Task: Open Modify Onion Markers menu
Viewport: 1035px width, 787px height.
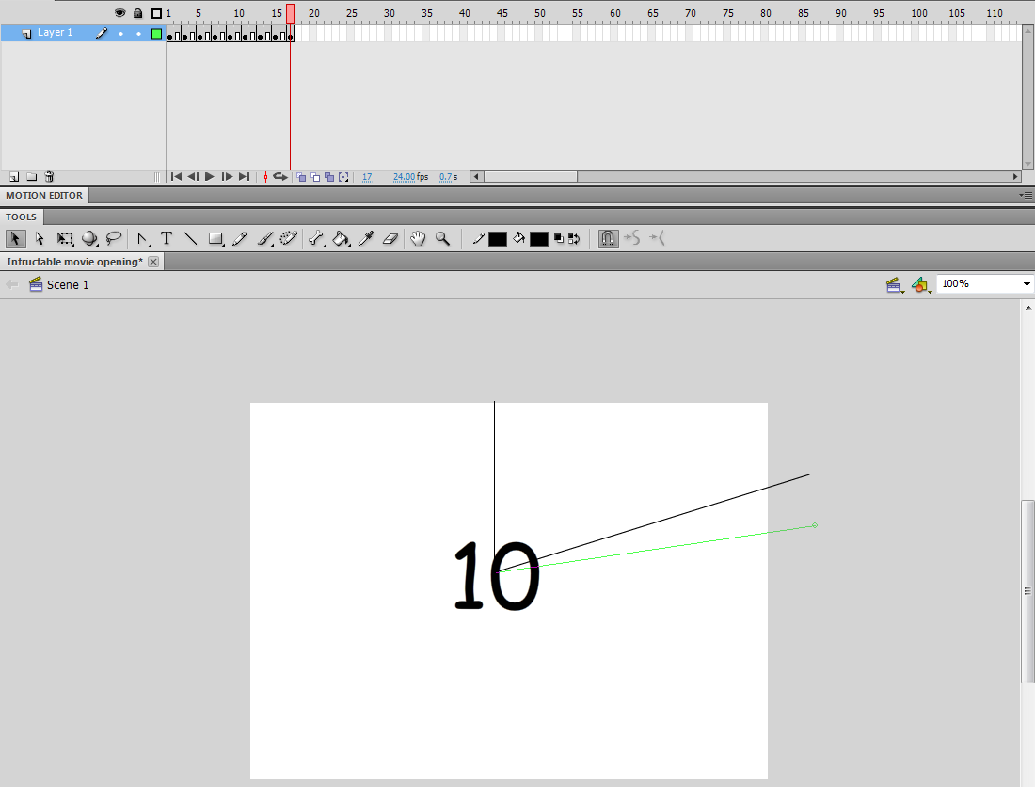Action: point(343,177)
